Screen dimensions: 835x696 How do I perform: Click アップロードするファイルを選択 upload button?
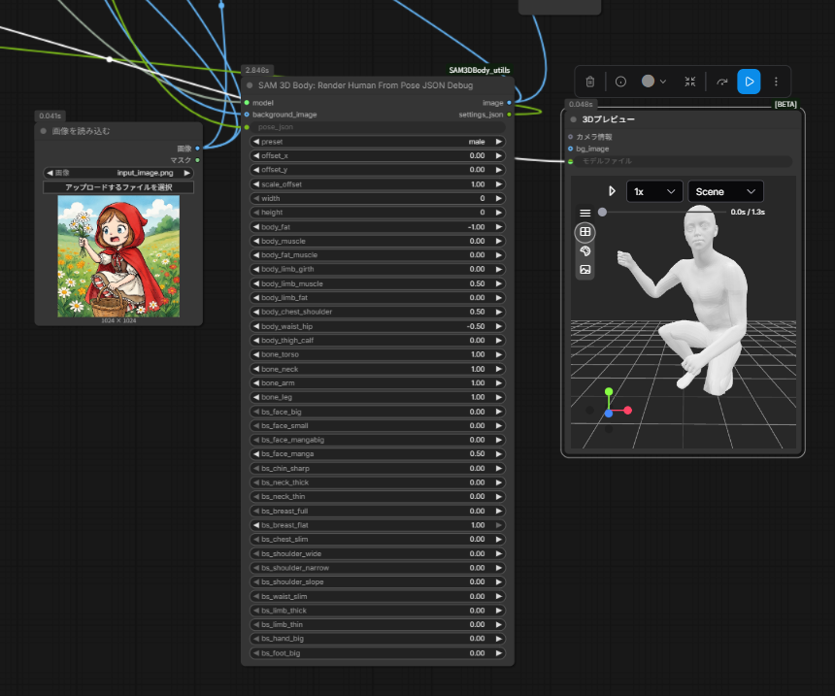click(118, 187)
